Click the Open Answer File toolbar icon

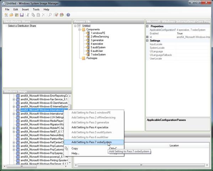click(x=11, y=15)
